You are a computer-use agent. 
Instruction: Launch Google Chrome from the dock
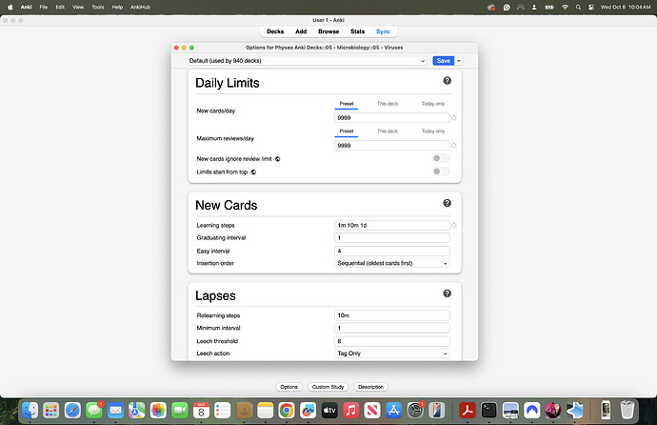pos(287,411)
